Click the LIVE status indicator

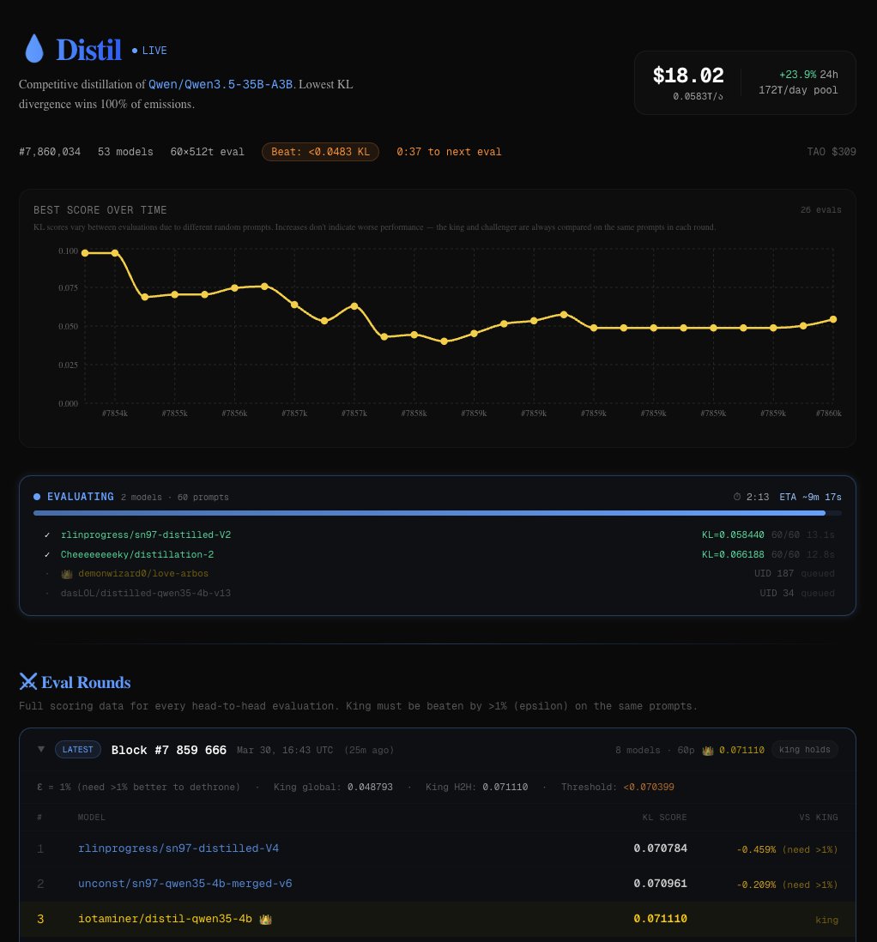click(149, 51)
